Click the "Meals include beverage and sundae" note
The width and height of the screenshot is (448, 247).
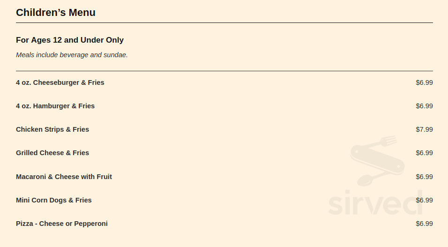pyautogui.click(x=72, y=55)
